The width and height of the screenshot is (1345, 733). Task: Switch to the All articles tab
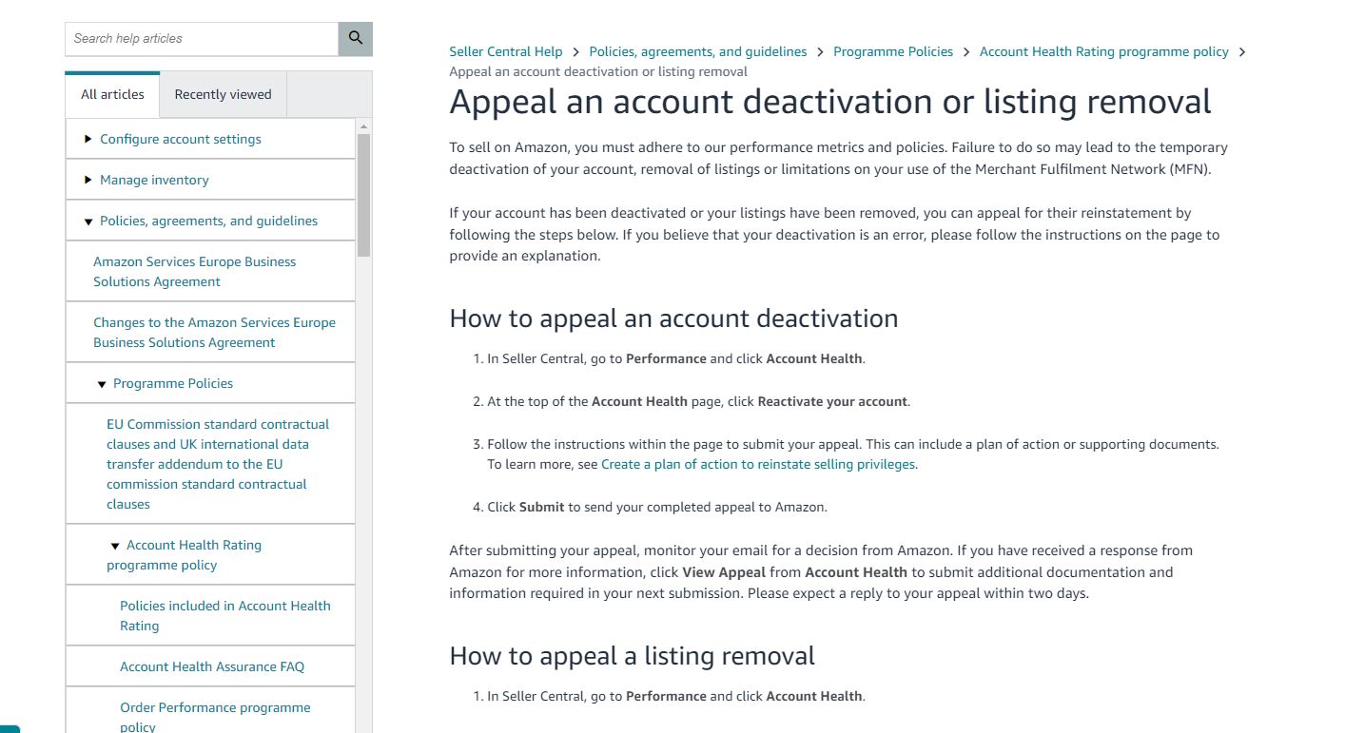(x=112, y=94)
